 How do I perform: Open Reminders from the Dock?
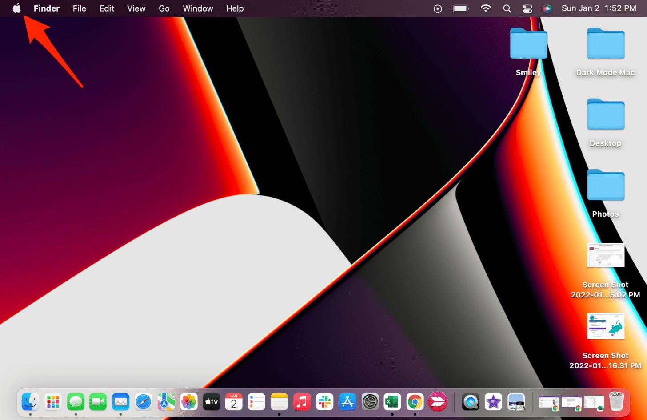coord(256,402)
